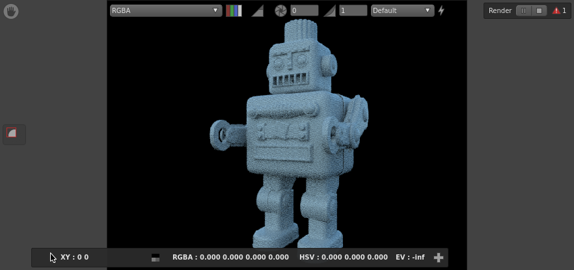574x270 pixels.
Task: Click the cursor pixel position icon
Action: (x=53, y=258)
